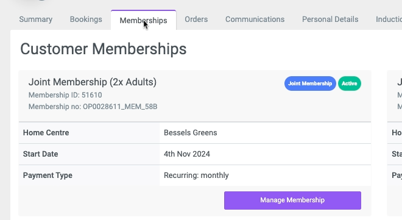This screenshot has width=402, height=220.
Task: Click the green Active status badge
Action: [350, 83]
